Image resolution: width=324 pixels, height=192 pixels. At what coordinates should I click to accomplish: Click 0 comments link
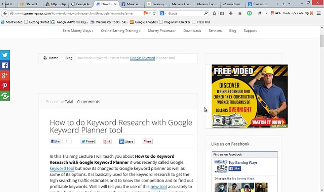(x=88, y=102)
